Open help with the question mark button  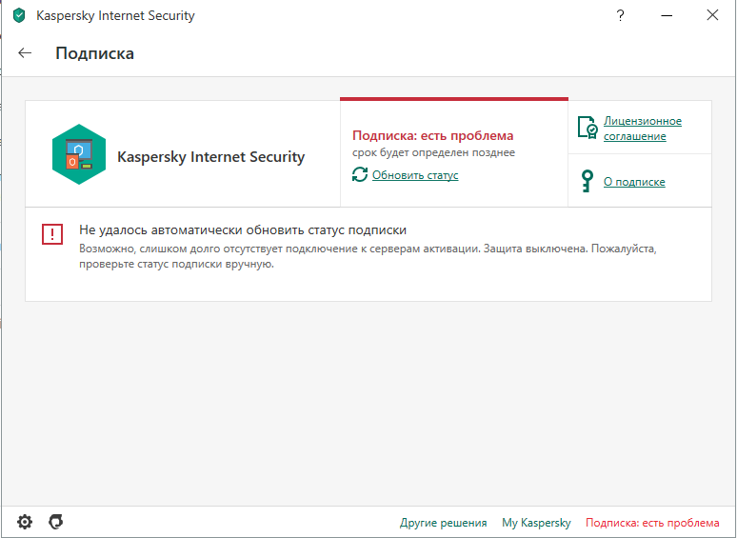[x=620, y=15]
